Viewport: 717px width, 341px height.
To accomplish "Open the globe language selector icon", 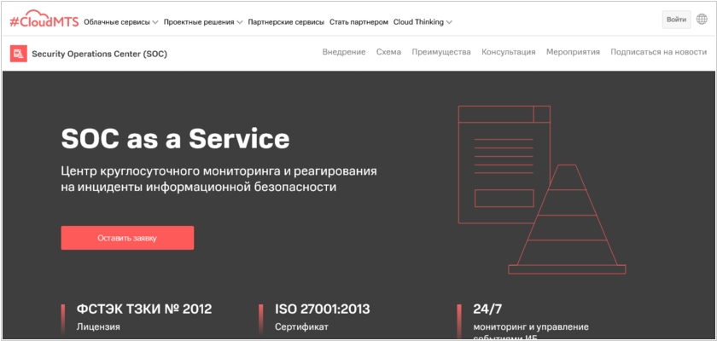I will pyautogui.click(x=702, y=19).
